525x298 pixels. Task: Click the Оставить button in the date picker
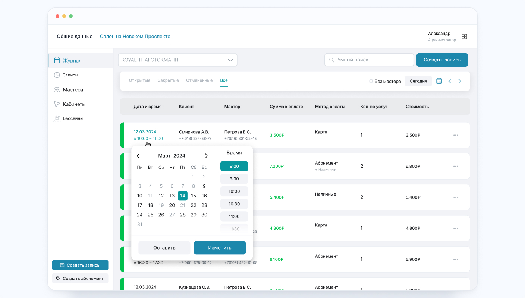coord(164,248)
